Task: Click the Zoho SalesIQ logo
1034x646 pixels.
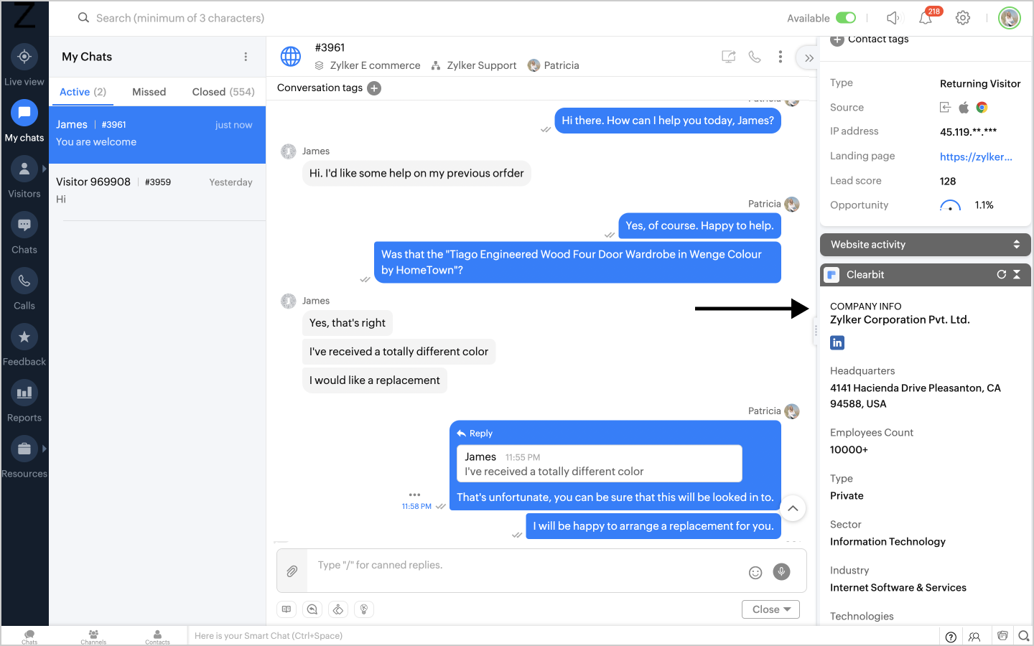Action: (x=24, y=16)
